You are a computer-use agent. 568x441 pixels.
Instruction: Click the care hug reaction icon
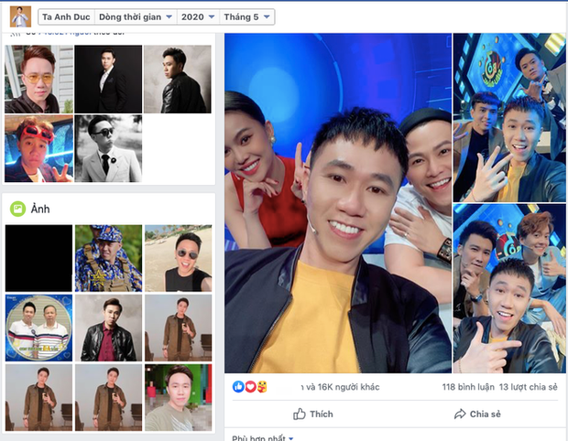pos(262,387)
